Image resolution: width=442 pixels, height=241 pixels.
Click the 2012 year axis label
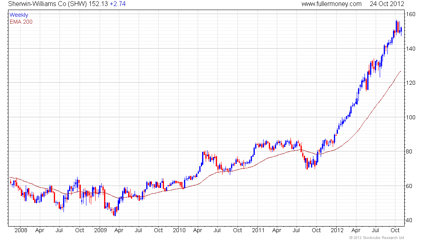[x=337, y=230]
